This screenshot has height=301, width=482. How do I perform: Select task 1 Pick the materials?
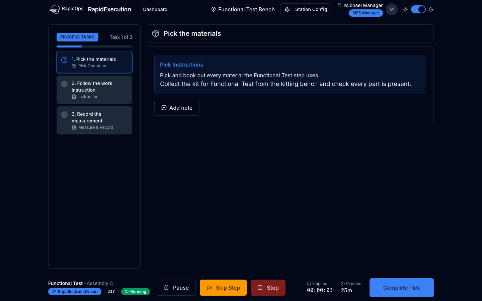point(94,62)
